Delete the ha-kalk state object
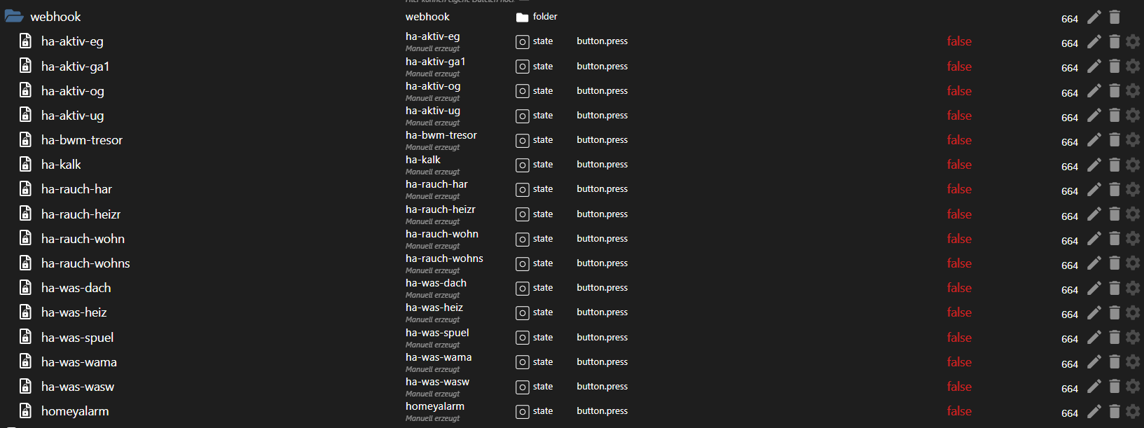This screenshot has width=1144, height=428. (x=1115, y=165)
